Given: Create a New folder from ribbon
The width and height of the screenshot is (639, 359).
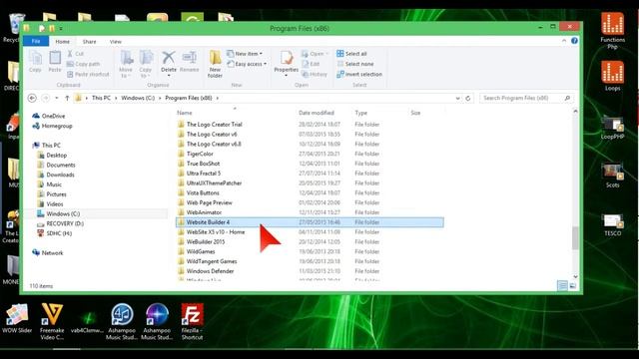Looking at the screenshot, I should point(215,64).
